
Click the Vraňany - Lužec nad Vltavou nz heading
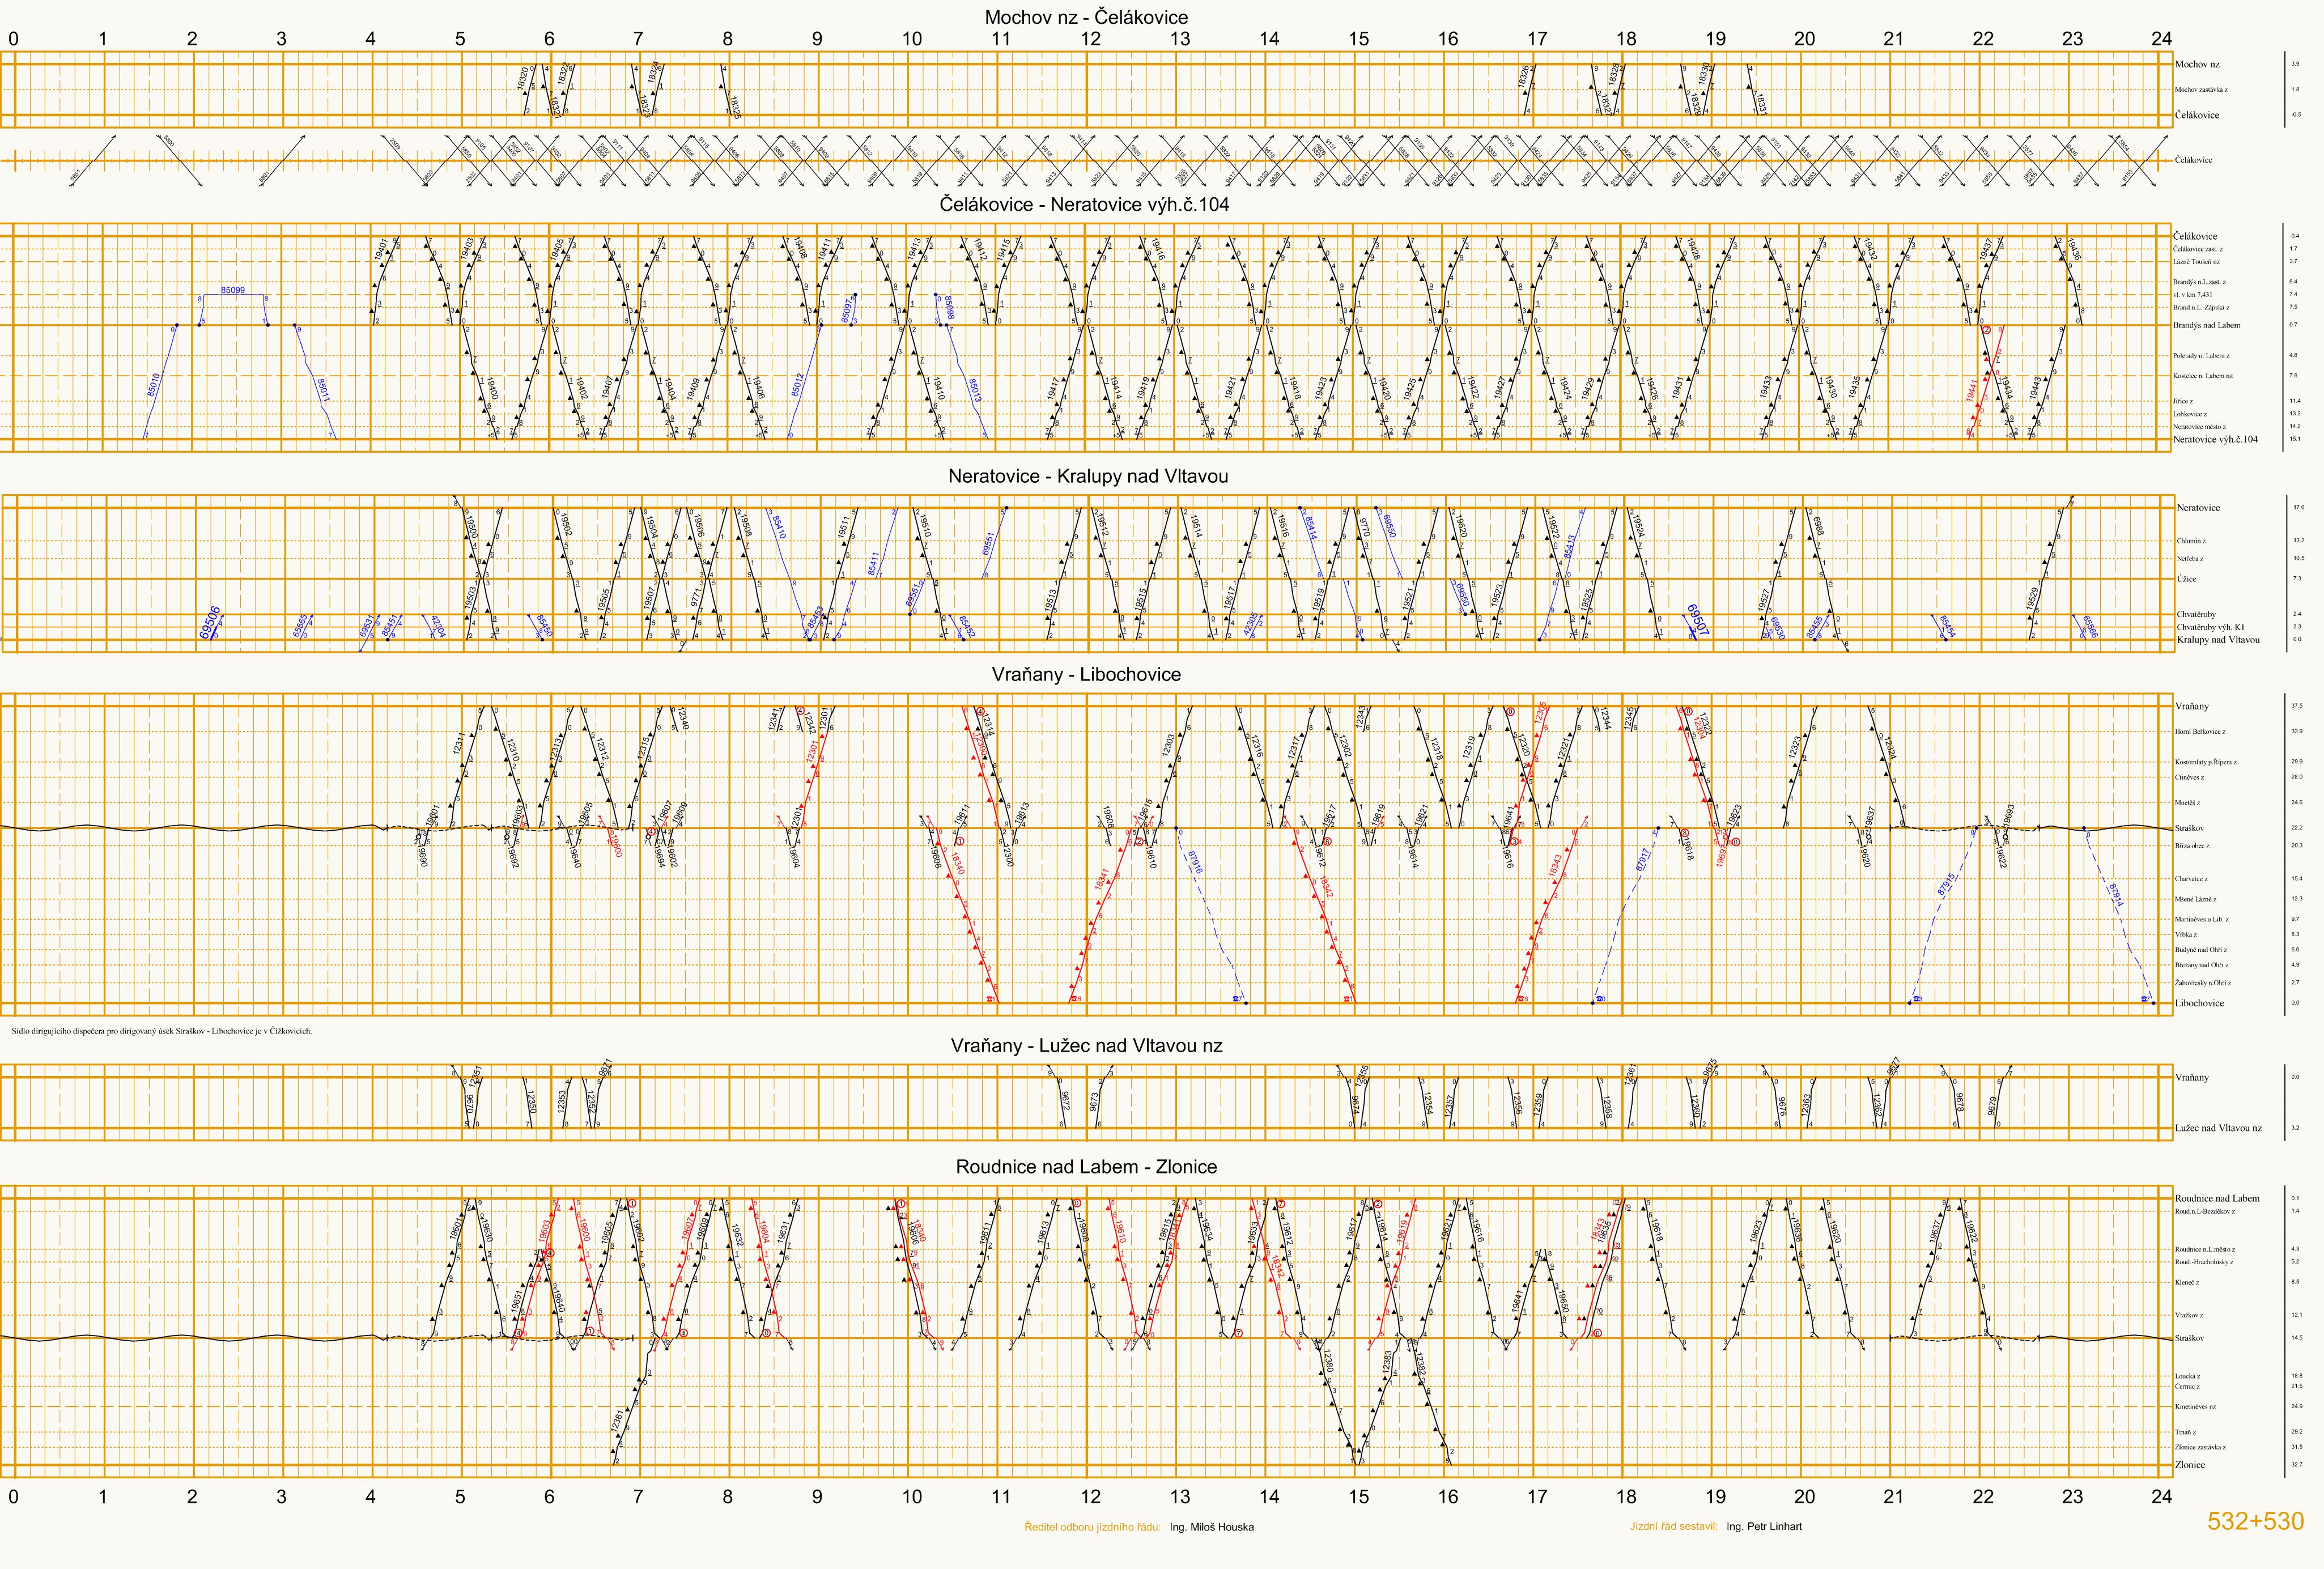click(1086, 1045)
